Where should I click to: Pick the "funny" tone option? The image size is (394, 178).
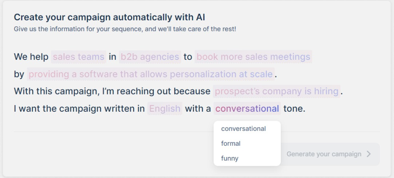[230, 158]
